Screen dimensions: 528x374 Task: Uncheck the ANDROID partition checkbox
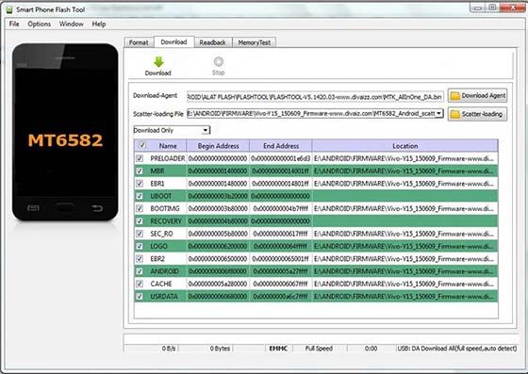(140, 271)
